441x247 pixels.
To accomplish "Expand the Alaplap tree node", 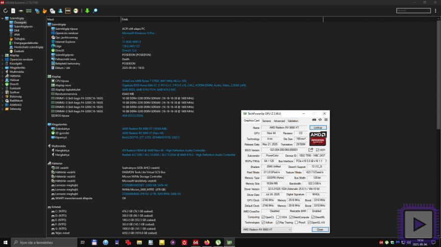I will click(x=2, y=56).
